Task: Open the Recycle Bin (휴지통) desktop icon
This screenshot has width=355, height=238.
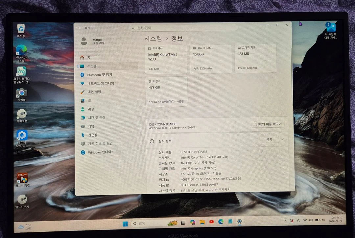Action: click(21, 30)
